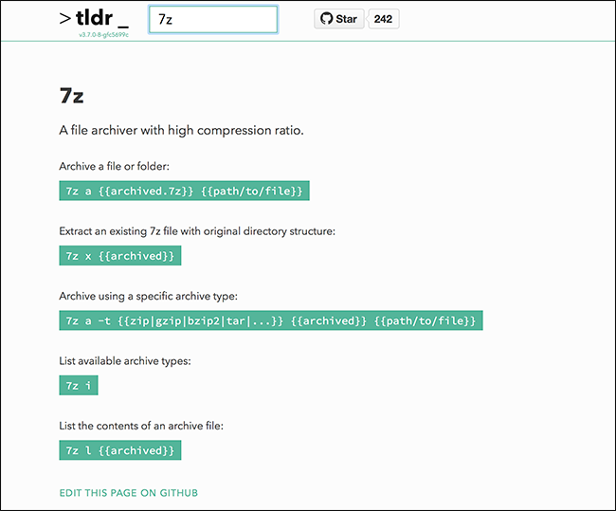
Task: Click the tldr logo
Action: 94,18
